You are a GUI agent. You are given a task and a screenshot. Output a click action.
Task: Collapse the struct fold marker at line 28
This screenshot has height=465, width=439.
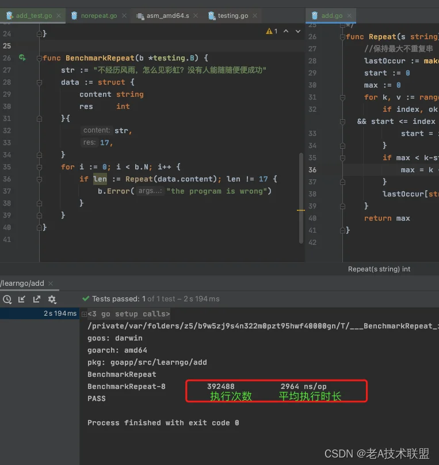[39, 82]
